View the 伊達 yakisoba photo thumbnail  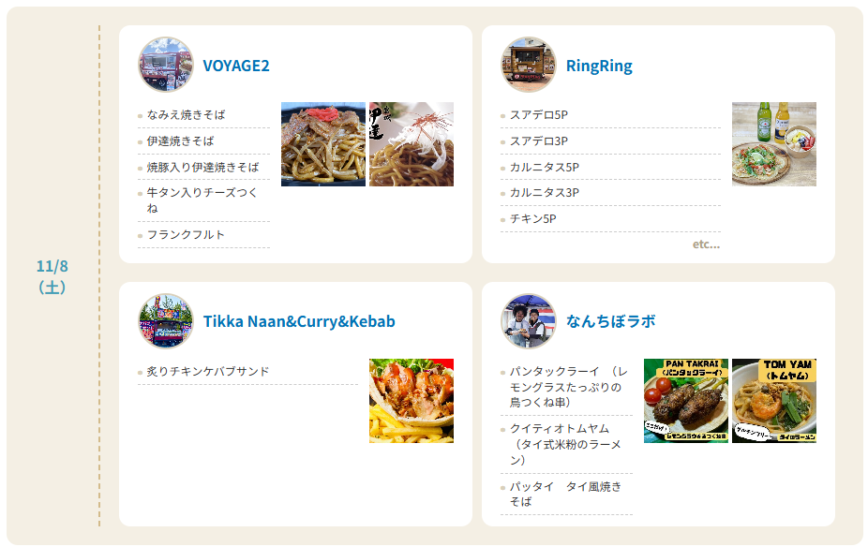412,144
